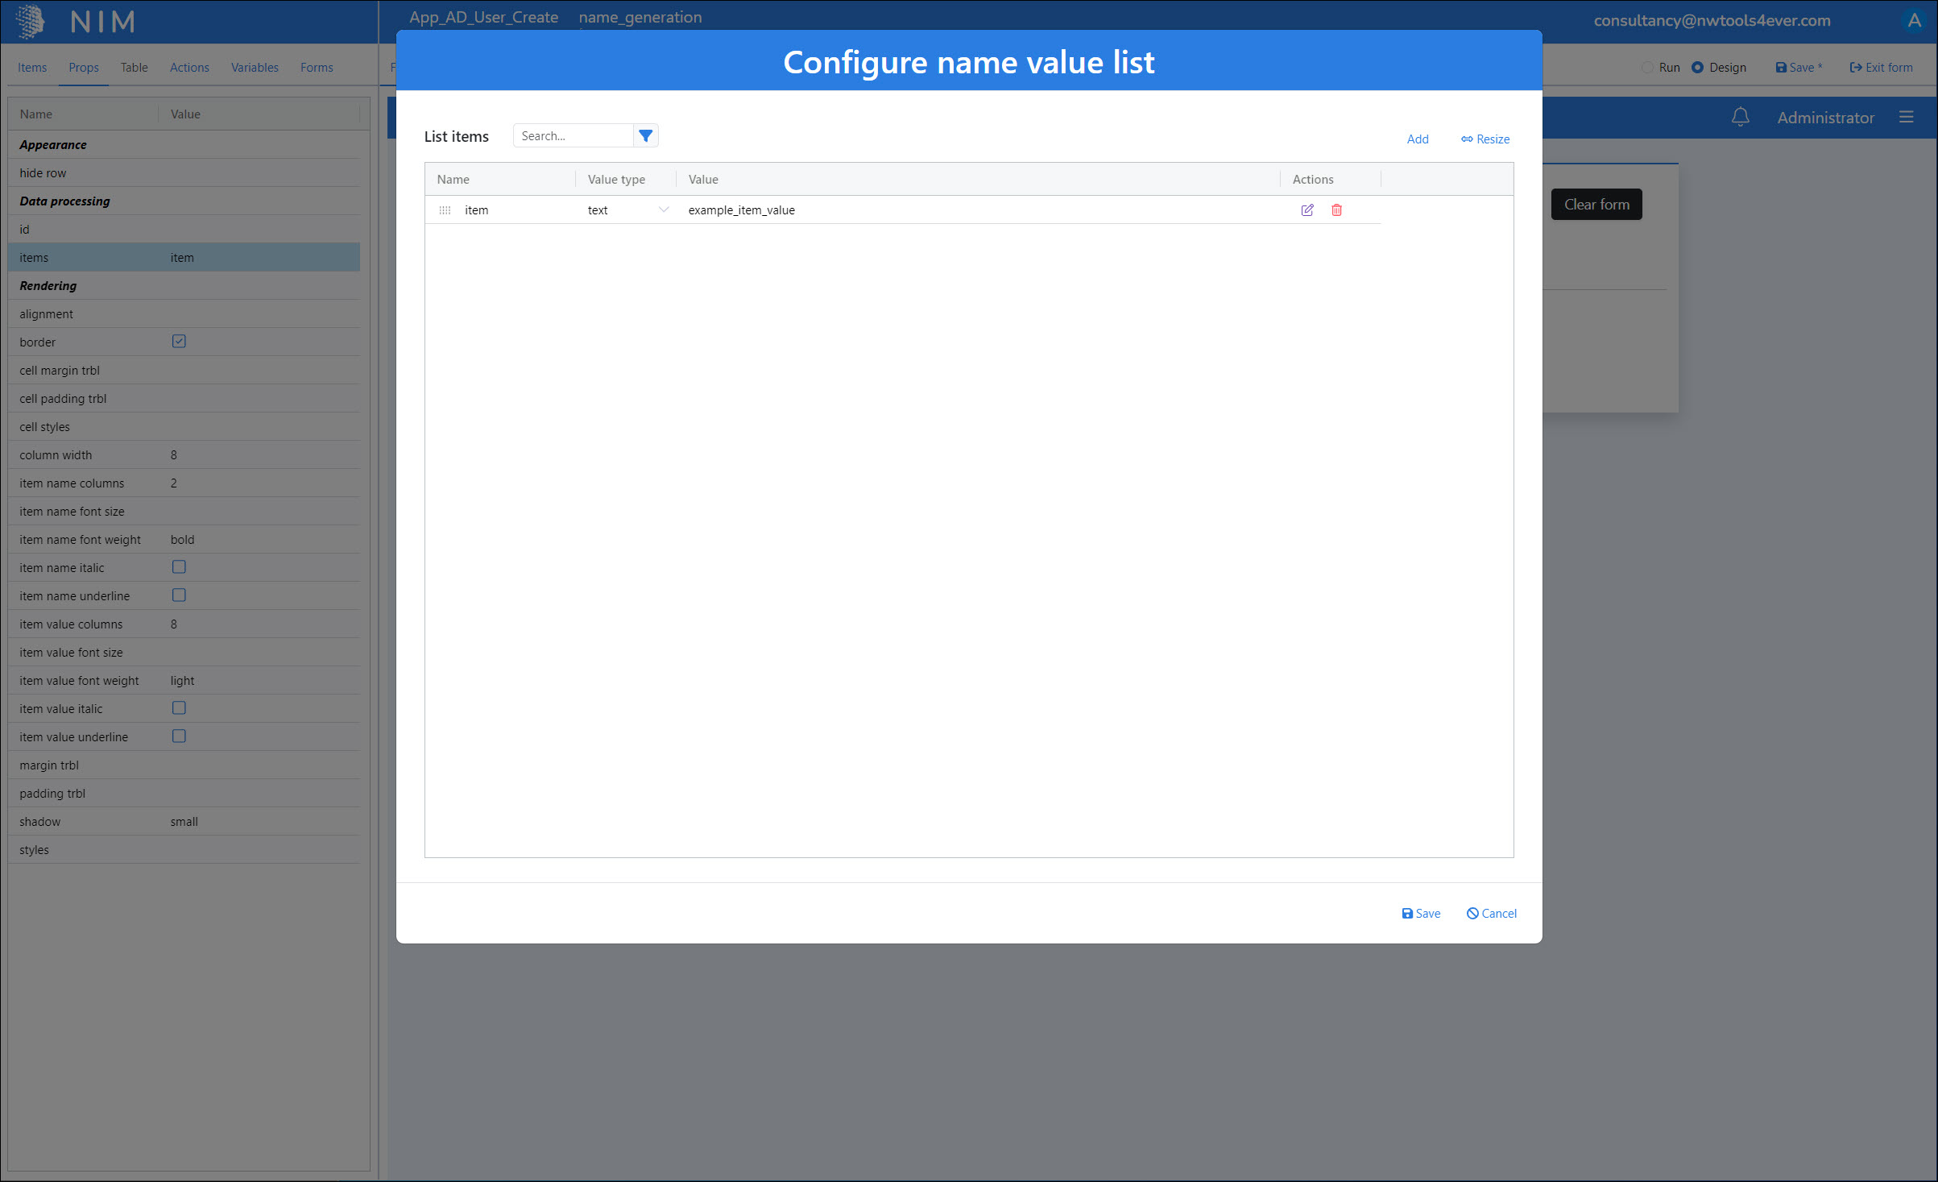Toggle the border checkbox

coord(179,342)
